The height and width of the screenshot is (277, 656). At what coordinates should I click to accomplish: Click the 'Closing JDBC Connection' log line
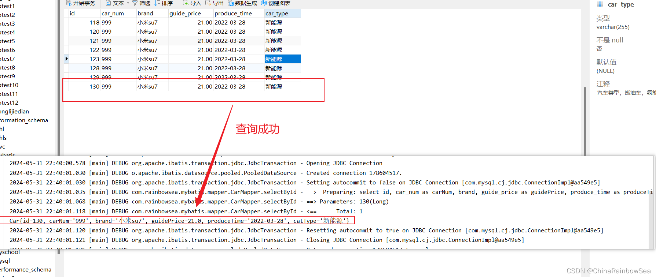coord(267,240)
